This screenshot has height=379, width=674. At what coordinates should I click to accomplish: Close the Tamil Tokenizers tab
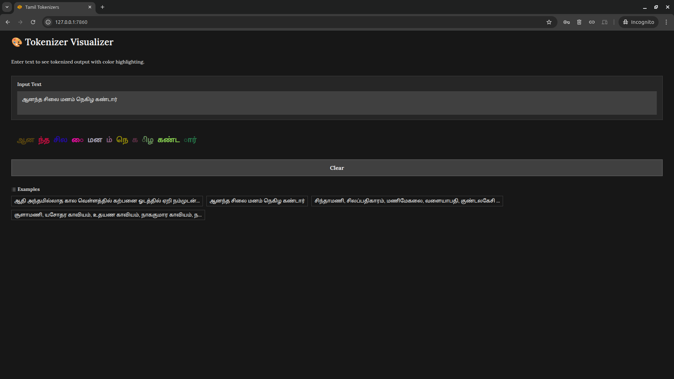coord(90,7)
